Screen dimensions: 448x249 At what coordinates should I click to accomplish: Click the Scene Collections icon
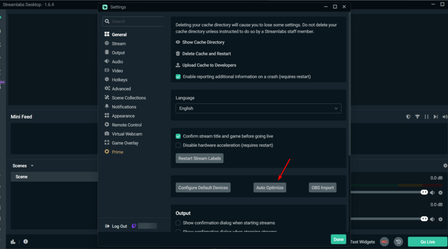point(107,97)
